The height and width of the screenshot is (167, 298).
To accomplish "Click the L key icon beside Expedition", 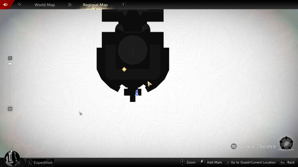I will click(30, 163).
